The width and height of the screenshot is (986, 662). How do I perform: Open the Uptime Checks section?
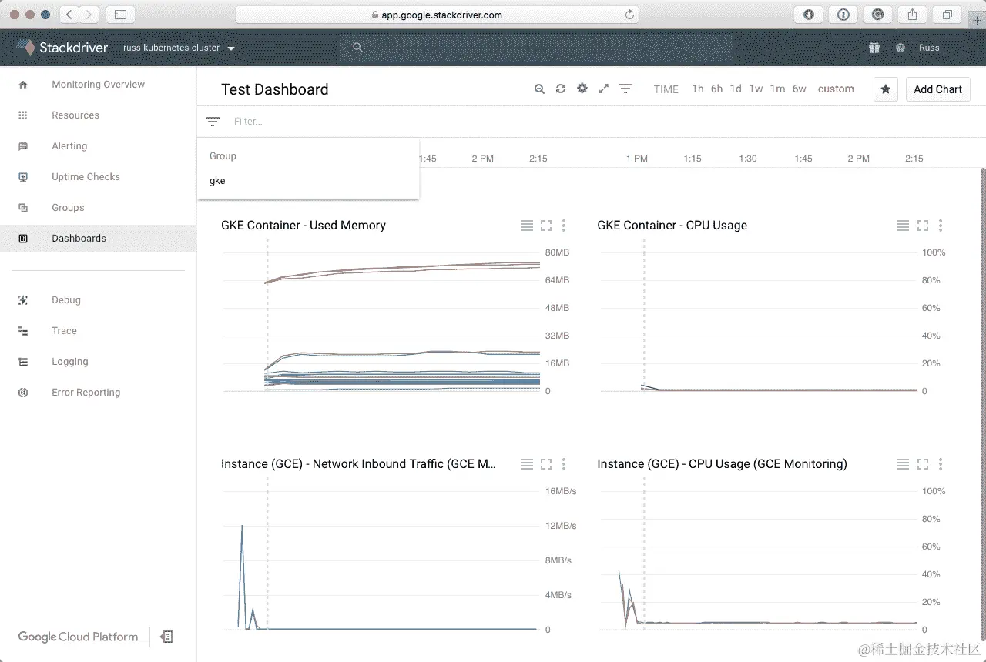point(86,177)
